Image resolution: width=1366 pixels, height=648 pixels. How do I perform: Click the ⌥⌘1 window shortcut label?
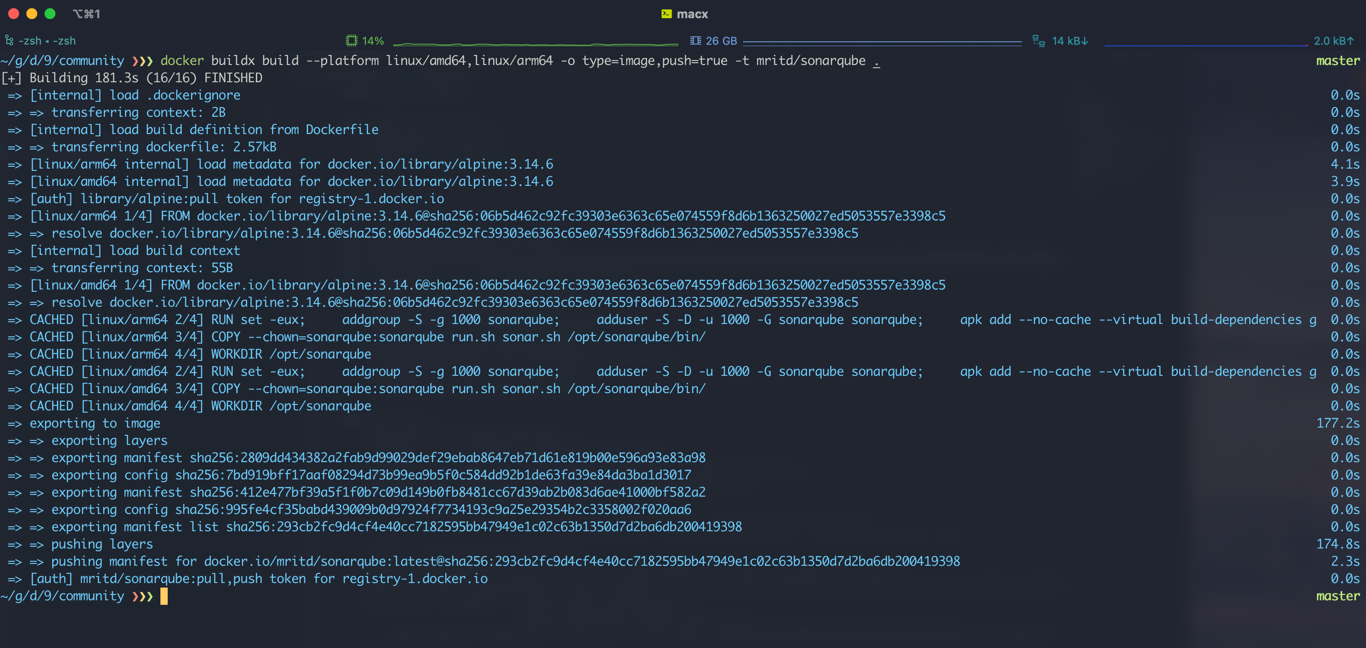(x=86, y=15)
